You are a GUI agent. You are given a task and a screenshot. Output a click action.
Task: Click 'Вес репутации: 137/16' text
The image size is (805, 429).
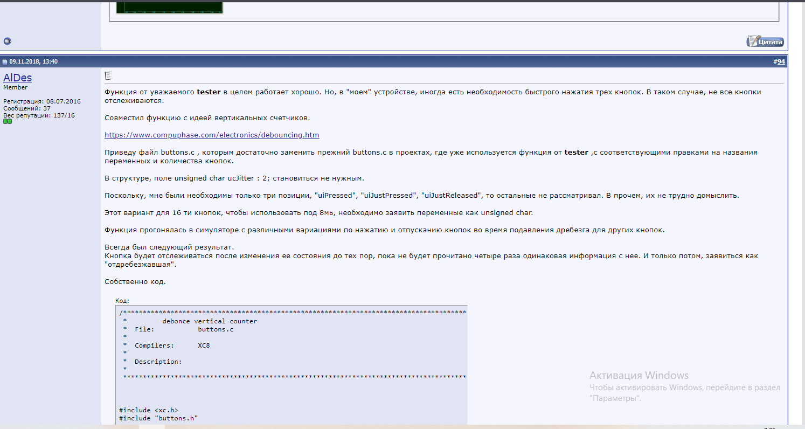[39, 115]
